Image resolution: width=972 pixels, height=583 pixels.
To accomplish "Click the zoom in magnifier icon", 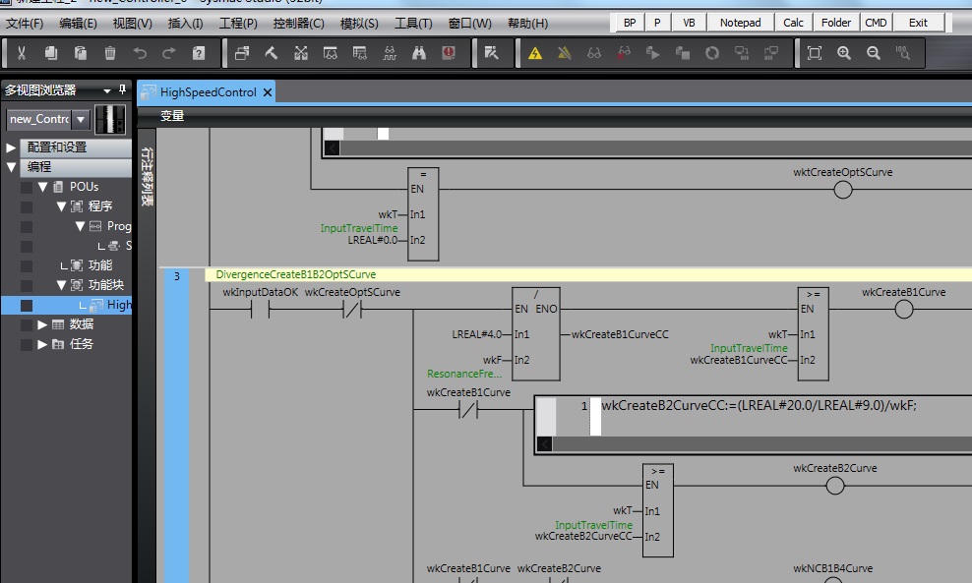I will [844, 53].
